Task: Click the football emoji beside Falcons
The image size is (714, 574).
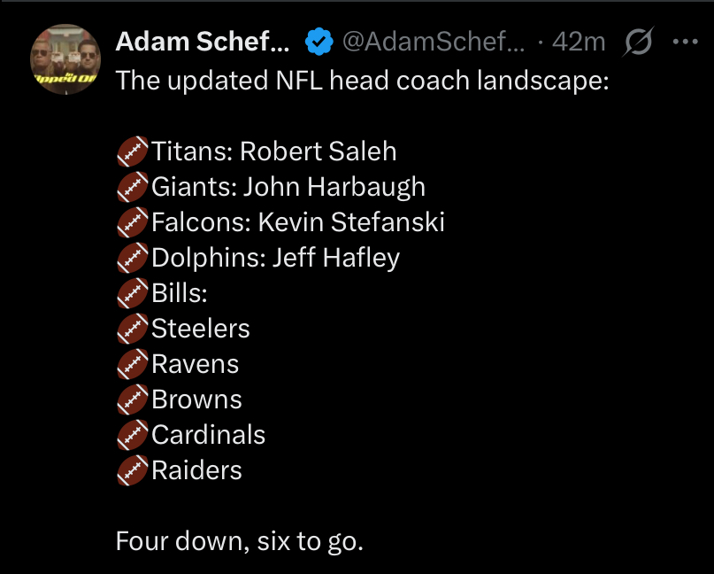Action: pyautogui.click(x=132, y=222)
